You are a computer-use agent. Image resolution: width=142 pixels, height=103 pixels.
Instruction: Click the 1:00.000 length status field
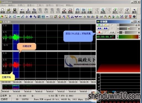click(21, 96)
